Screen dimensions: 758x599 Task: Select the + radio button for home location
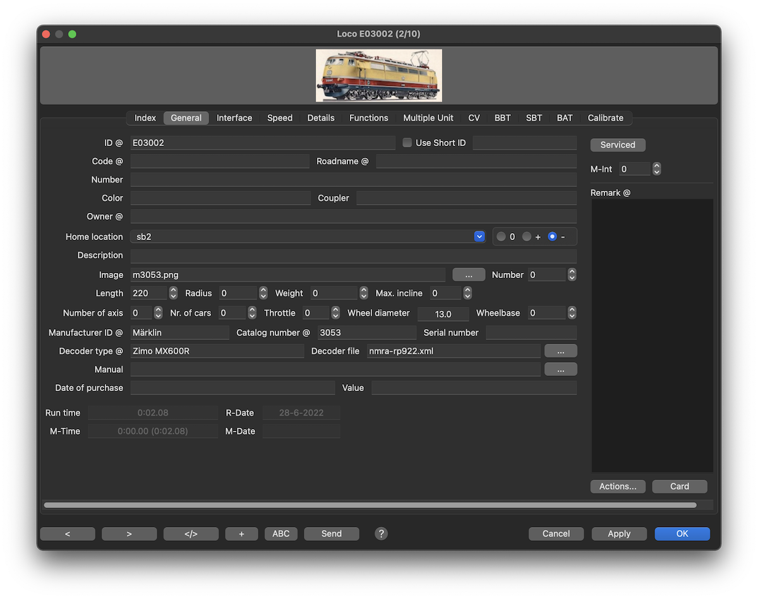click(527, 237)
